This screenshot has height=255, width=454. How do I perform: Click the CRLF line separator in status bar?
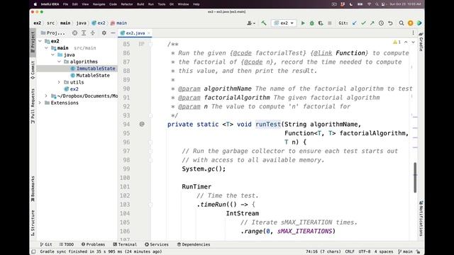coord(350,251)
